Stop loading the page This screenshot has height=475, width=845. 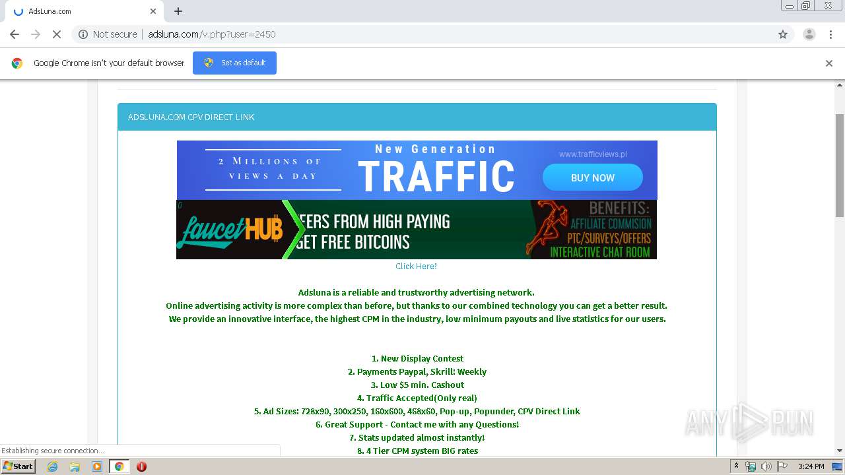pos(57,34)
